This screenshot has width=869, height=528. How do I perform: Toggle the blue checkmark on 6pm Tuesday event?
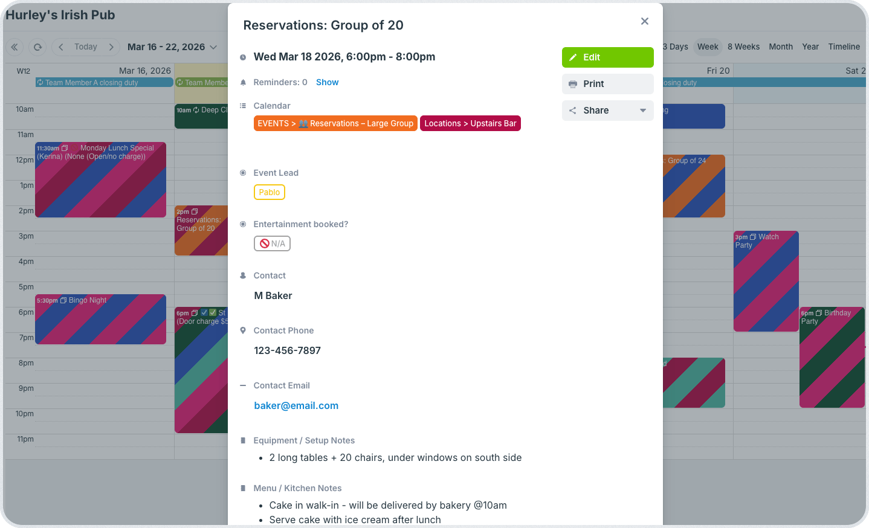[204, 313]
